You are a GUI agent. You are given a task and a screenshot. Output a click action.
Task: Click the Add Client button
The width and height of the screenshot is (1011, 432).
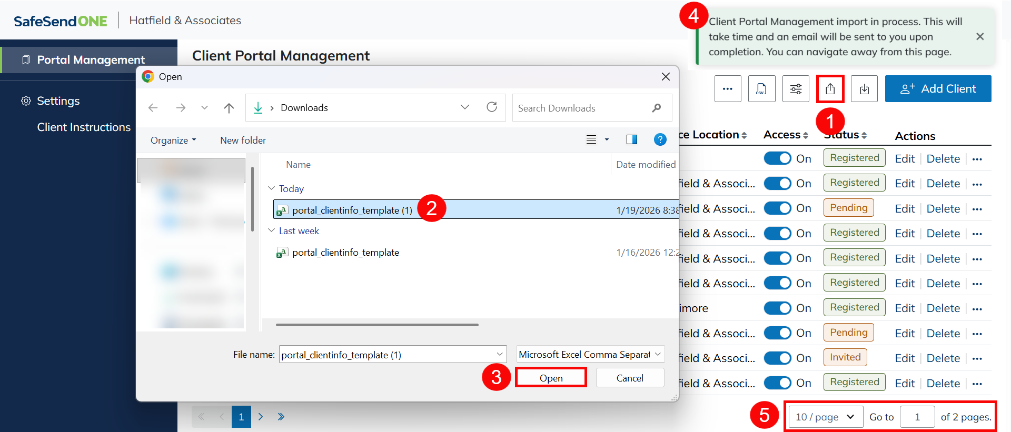point(938,89)
